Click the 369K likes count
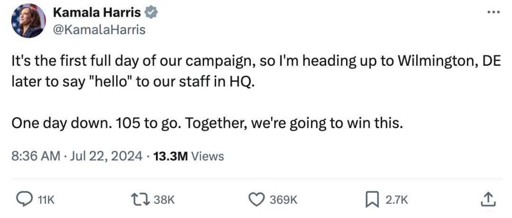 pos(283,201)
